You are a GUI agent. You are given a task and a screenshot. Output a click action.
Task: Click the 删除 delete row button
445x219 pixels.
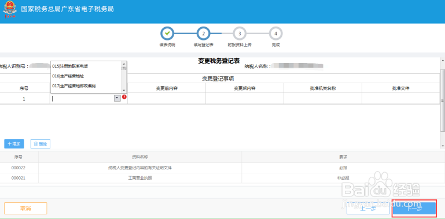[x=41, y=144]
